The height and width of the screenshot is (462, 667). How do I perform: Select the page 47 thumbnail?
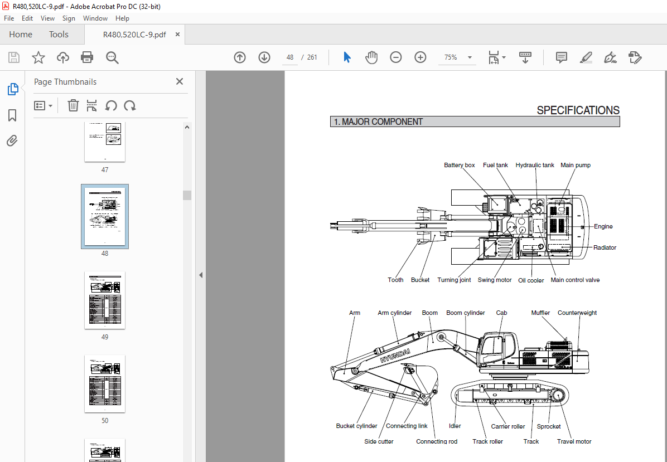[105, 142]
